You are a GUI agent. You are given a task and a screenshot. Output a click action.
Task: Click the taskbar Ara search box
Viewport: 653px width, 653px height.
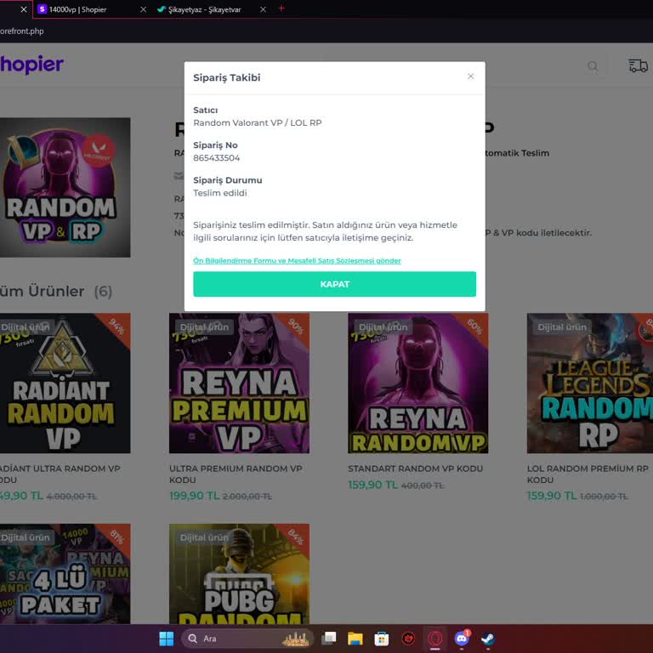click(x=247, y=639)
